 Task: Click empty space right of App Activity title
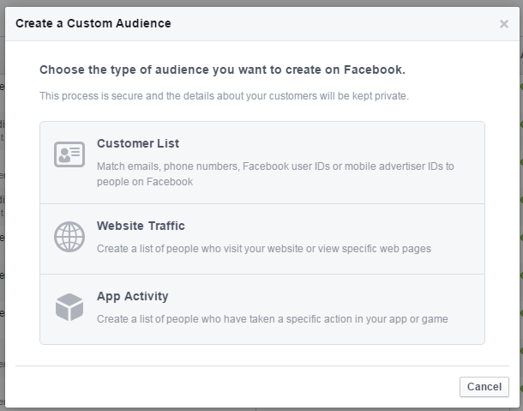(343, 296)
